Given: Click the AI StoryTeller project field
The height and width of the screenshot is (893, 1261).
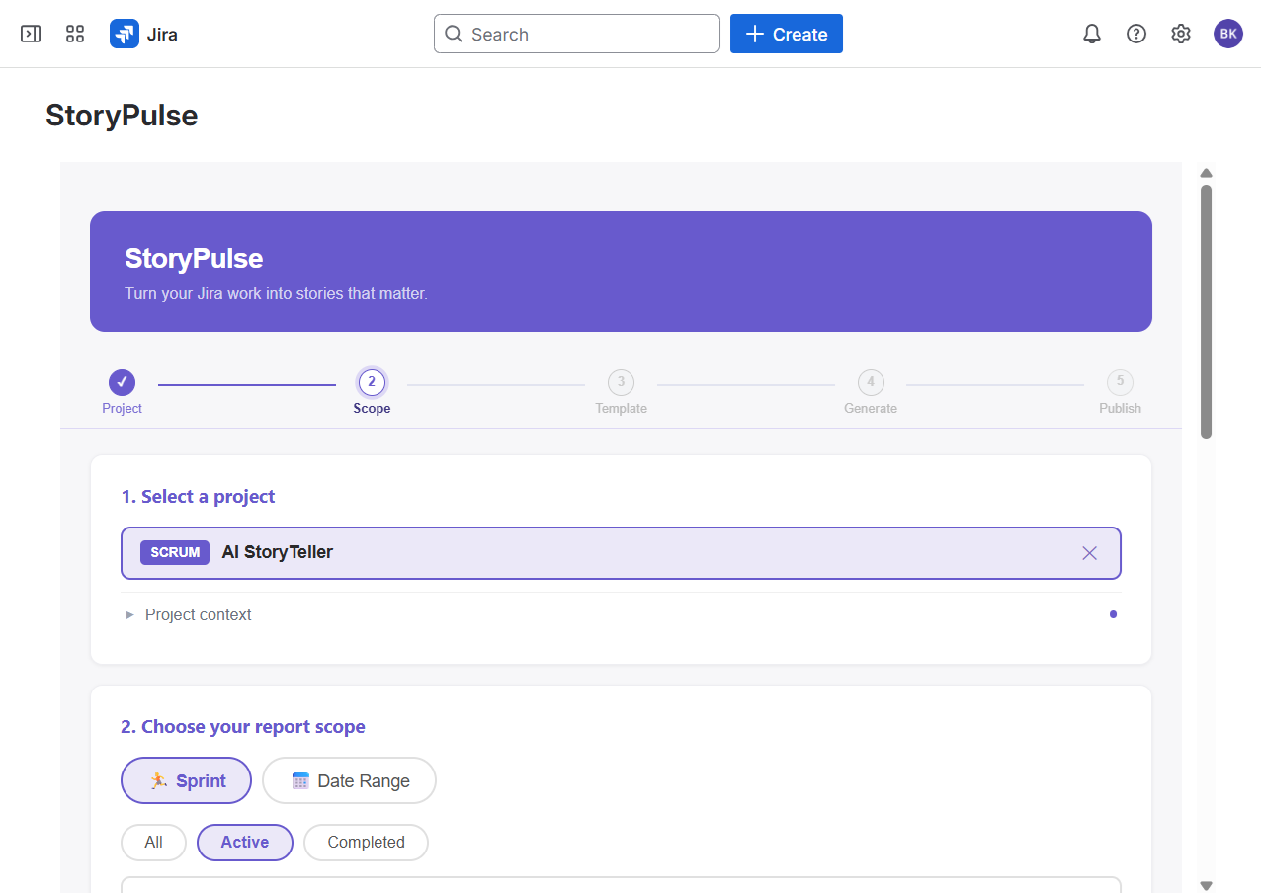Looking at the screenshot, I should [x=621, y=553].
